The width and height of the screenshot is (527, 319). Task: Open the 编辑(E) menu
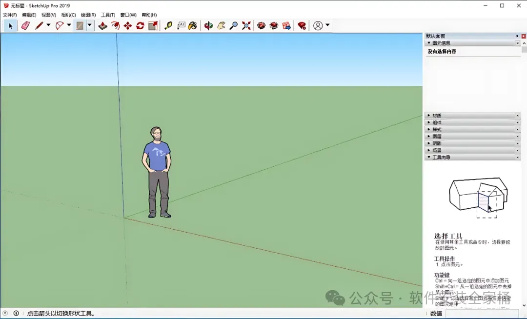click(29, 15)
